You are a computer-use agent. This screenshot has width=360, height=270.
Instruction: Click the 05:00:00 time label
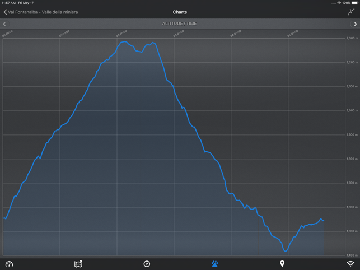tap(293, 33)
